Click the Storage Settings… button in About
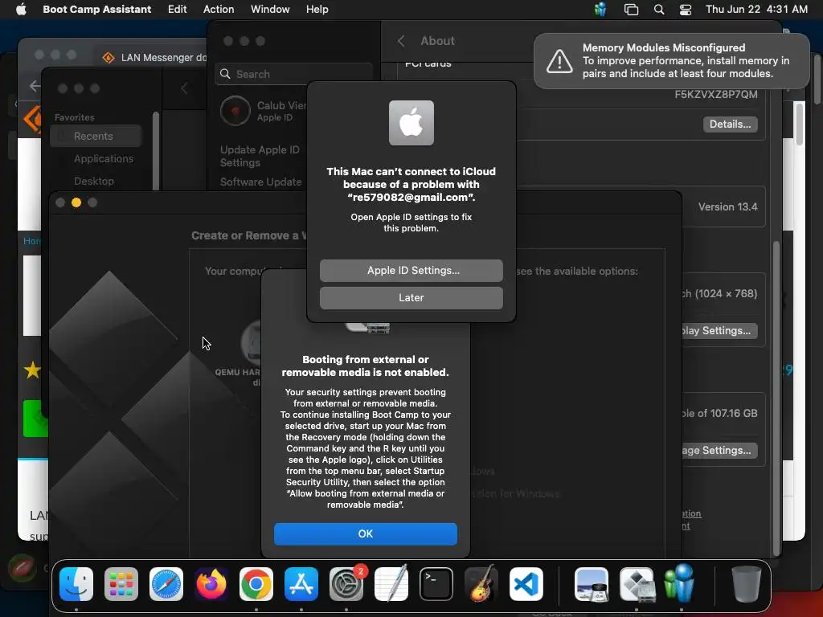Image resolution: width=823 pixels, height=617 pixels. [x=719, y=450]
